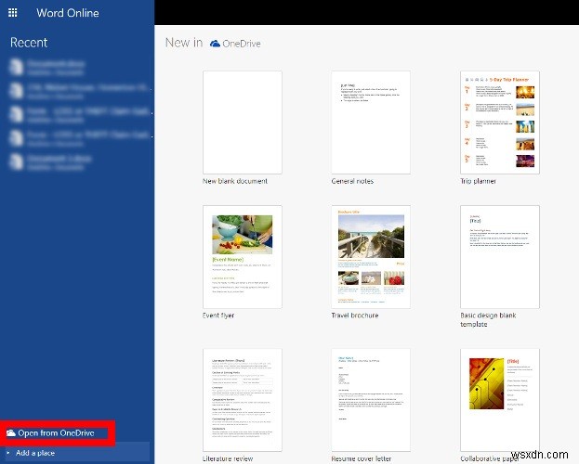The width and height of the screenshot is (579, 464).
Task: Click the 'Event flyer' label
Action: (218, 316)
